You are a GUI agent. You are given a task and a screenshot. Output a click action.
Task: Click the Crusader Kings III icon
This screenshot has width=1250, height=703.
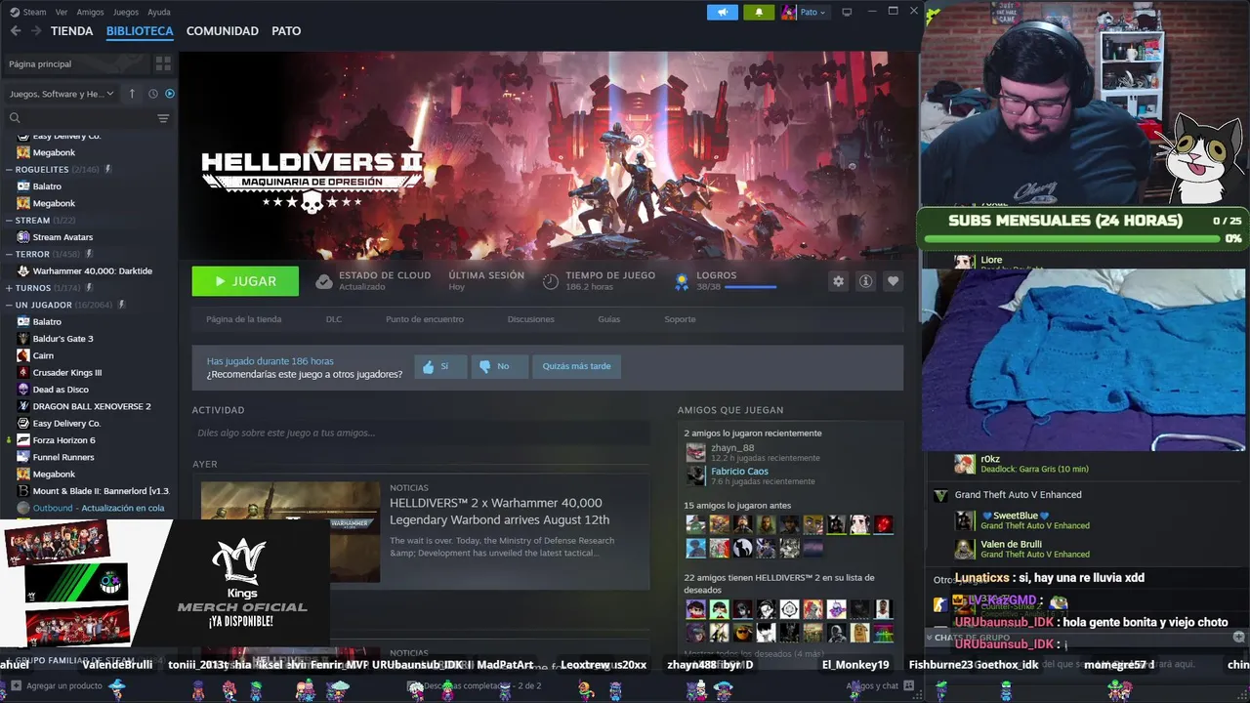[x=23, y=372]
